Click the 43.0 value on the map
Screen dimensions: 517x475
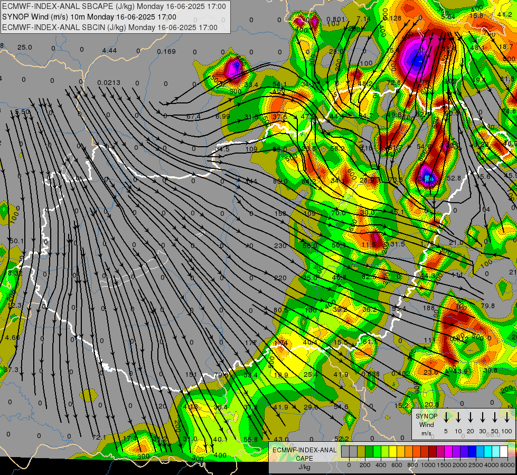coord(281,439)
